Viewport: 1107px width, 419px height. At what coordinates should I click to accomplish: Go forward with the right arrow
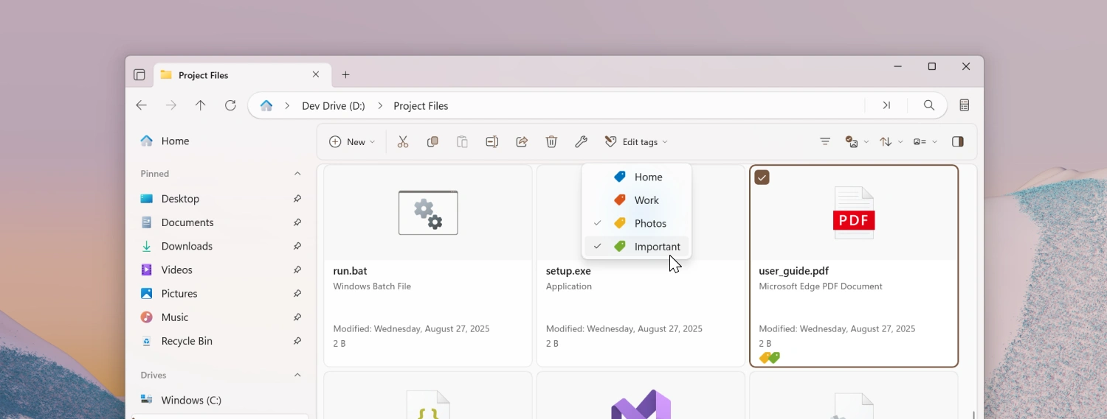pos(171,105)
